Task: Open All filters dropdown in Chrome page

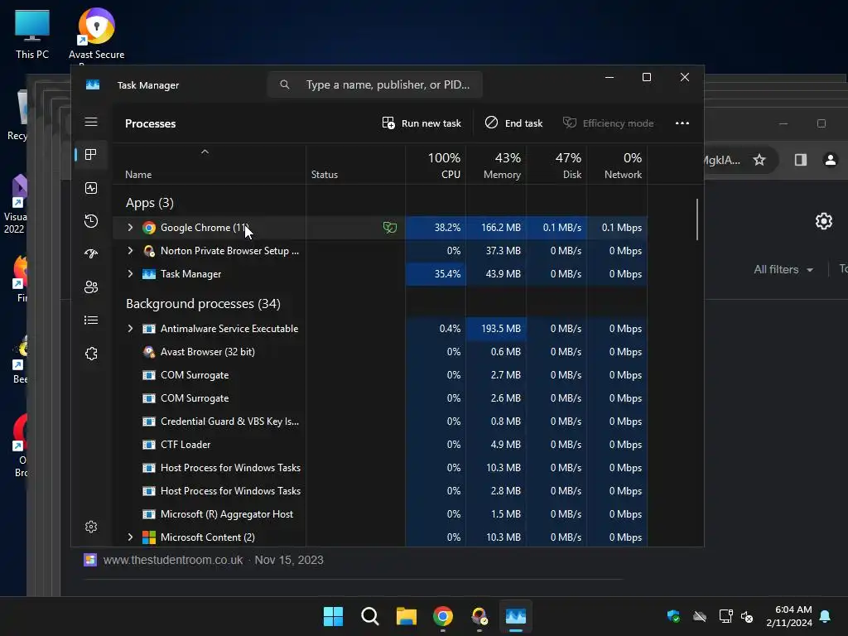Action: click(x=783, y=269)
